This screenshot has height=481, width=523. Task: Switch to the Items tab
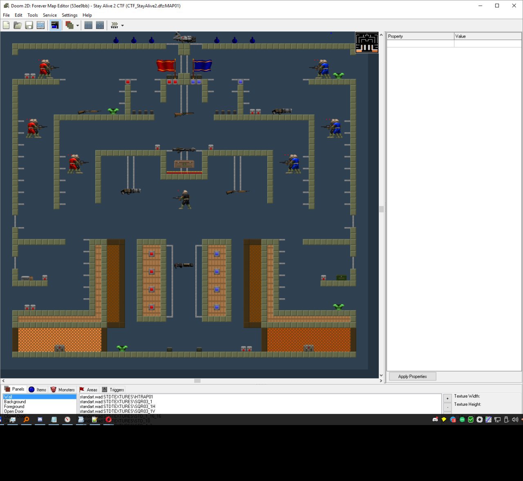click(37, 389)
